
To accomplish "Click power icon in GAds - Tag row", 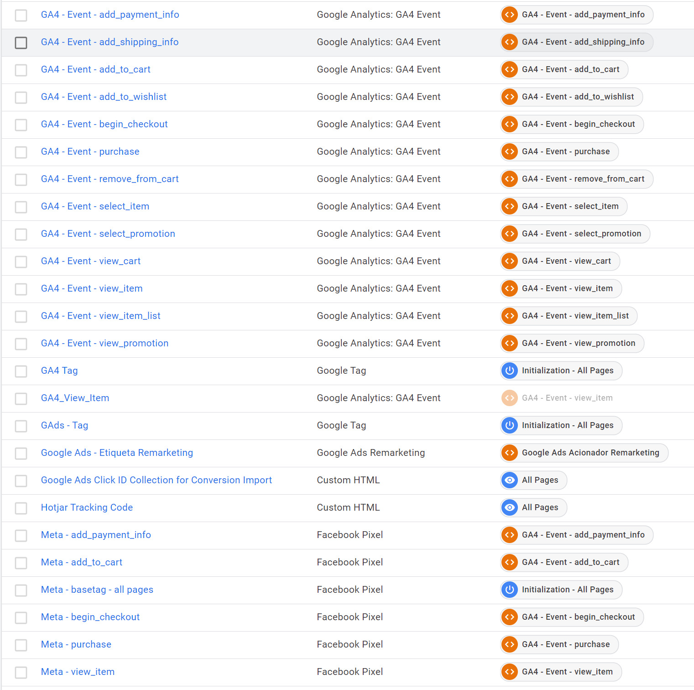I will click(x=510, y=425).
